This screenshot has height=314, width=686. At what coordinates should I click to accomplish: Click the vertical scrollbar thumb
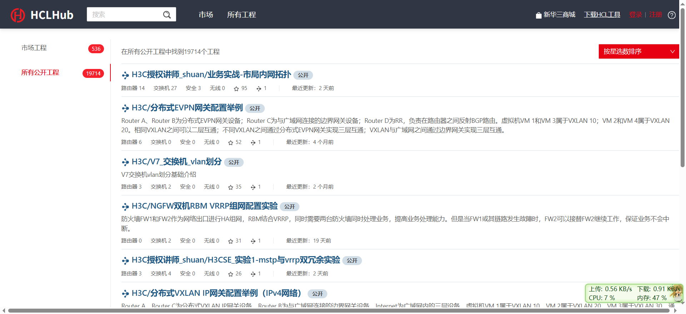(x=682, y=88)
